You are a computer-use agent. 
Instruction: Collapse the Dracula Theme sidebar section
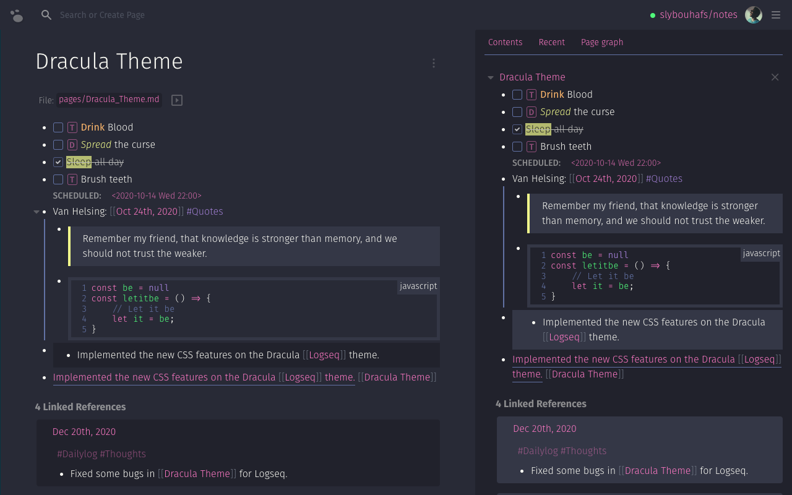tap(491, 78)
